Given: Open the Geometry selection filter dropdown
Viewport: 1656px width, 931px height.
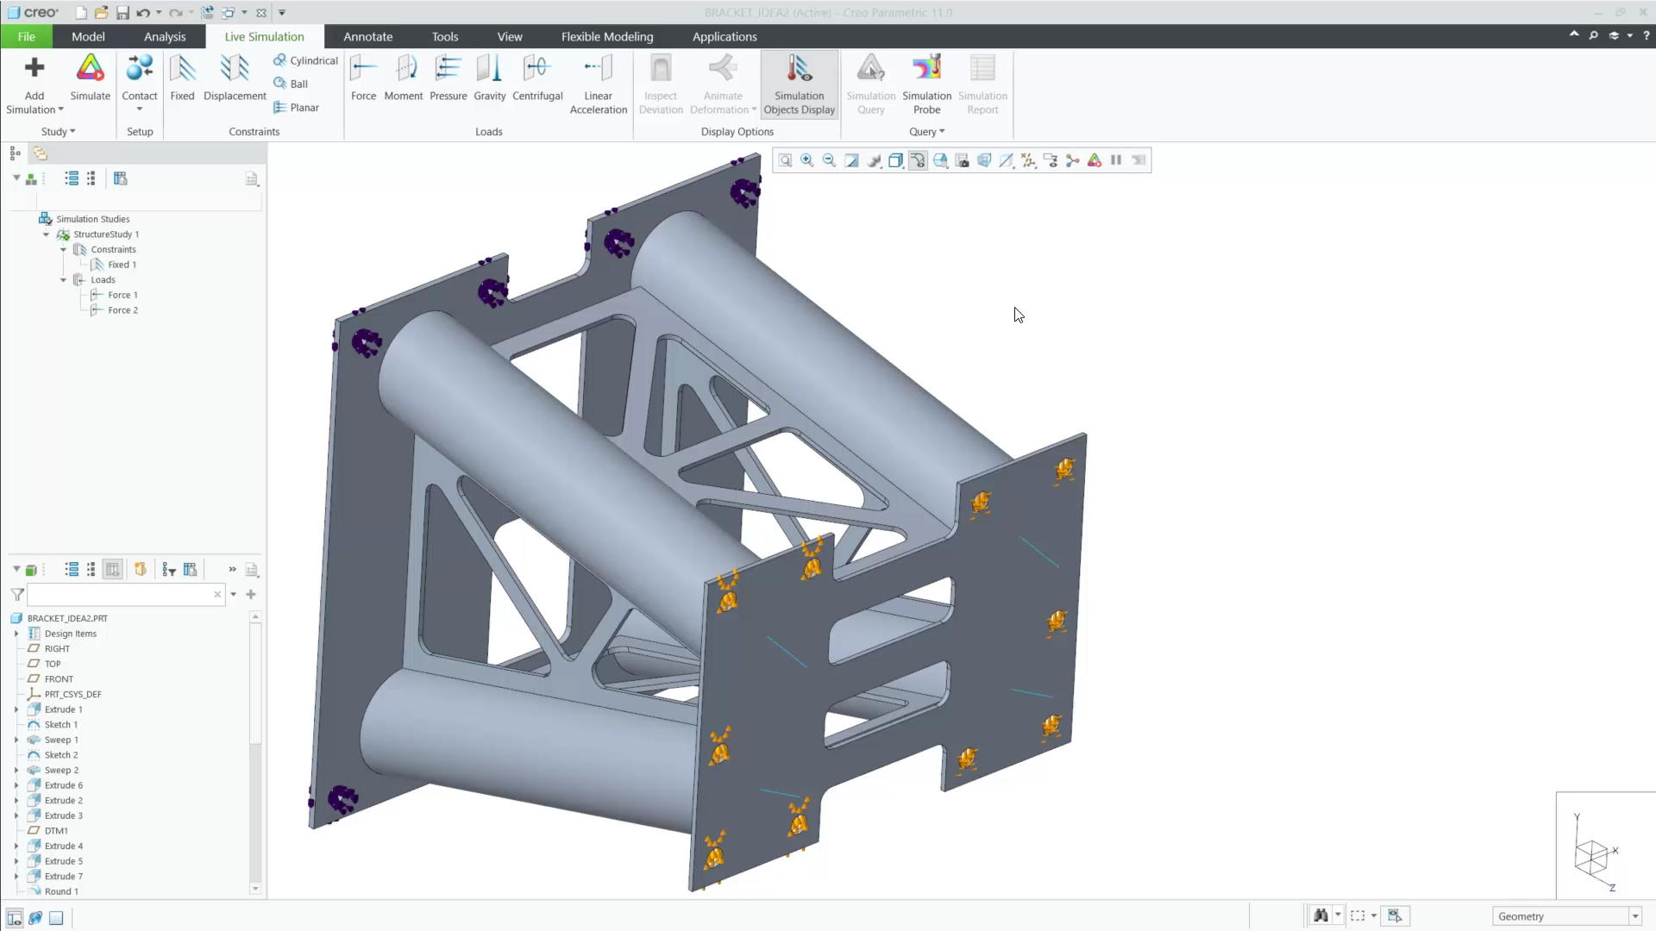Looking at the screenshot, I should click(1634, 916).
